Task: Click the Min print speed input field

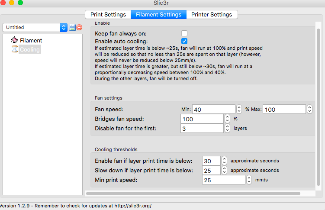Action: click(x=224, y=180)
